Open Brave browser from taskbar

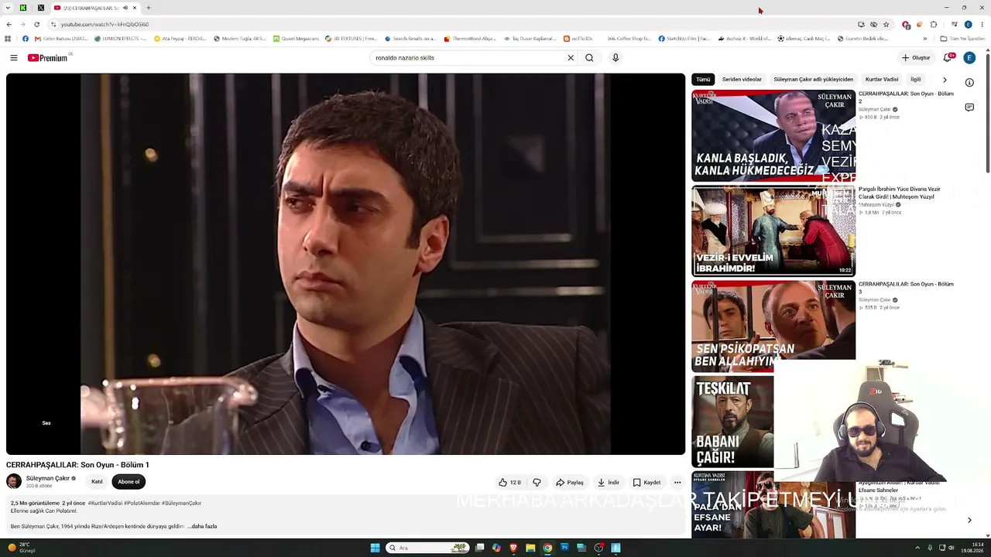513,548
